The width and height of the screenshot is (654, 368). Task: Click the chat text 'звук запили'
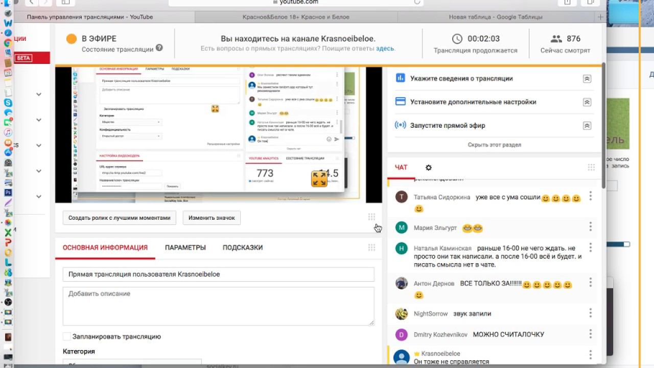[x=472, y=314]
